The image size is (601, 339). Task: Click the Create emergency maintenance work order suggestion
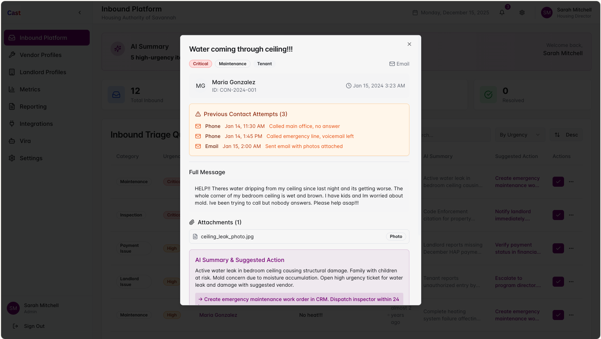pyautogui.click(x=299, y=299)
